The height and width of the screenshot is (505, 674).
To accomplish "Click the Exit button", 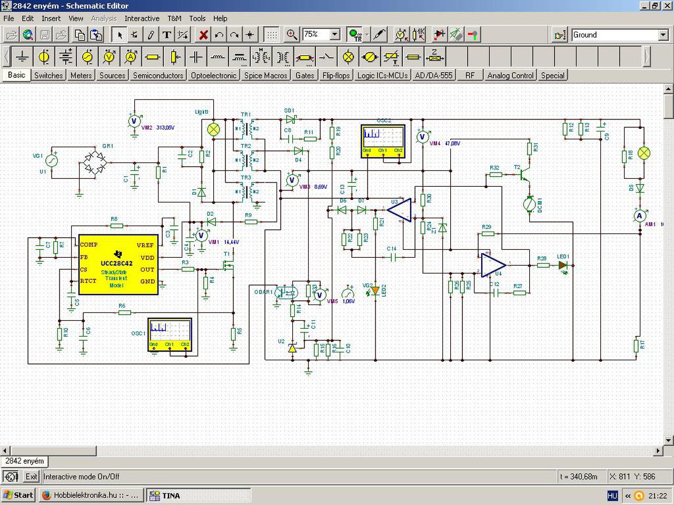I will point(32,477).
